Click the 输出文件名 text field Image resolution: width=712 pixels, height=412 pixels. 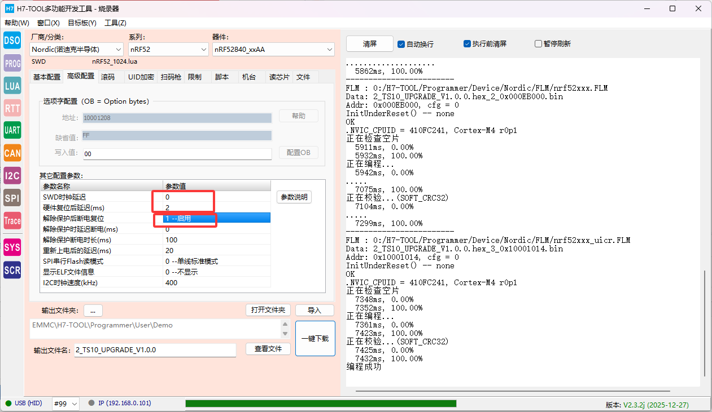point(155,350)
